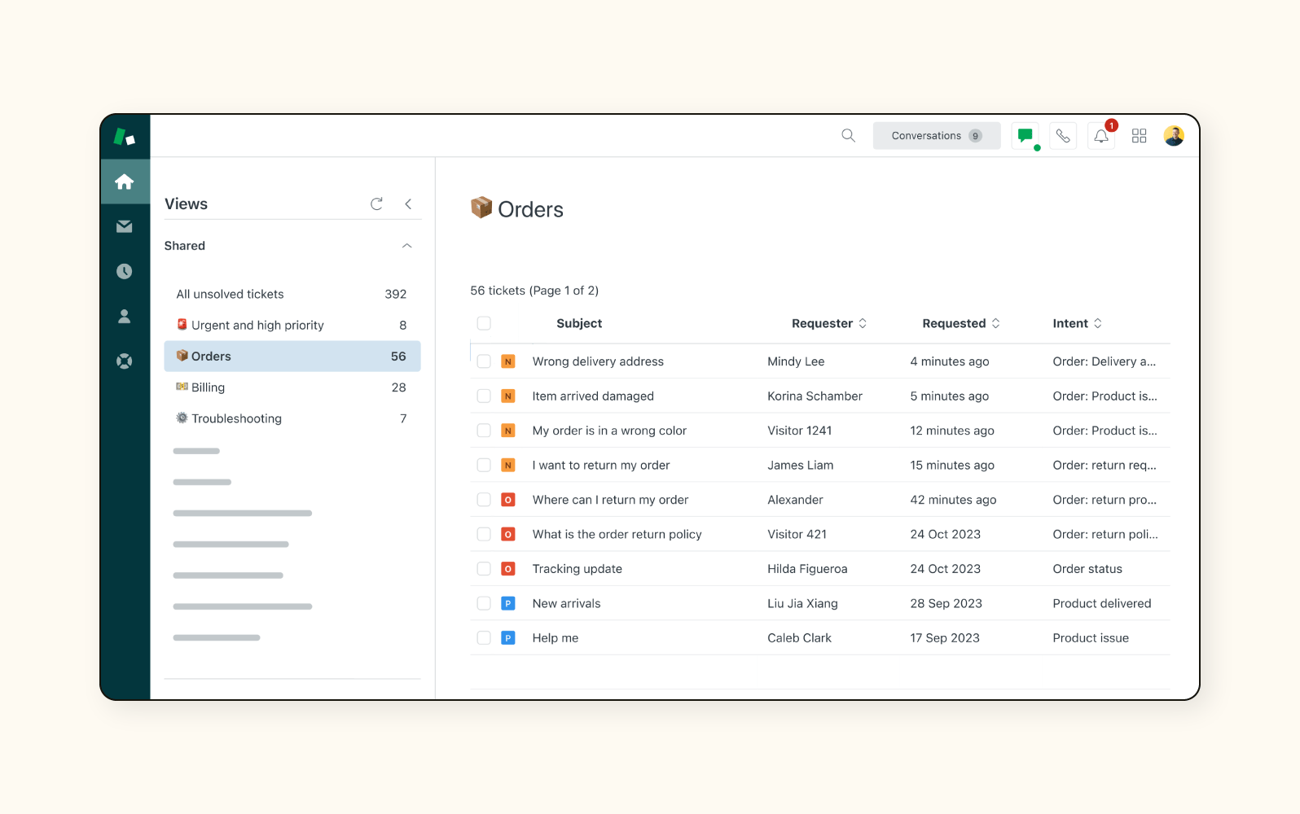
Task: Open the phone call icon
Action: coord(1063,136)
